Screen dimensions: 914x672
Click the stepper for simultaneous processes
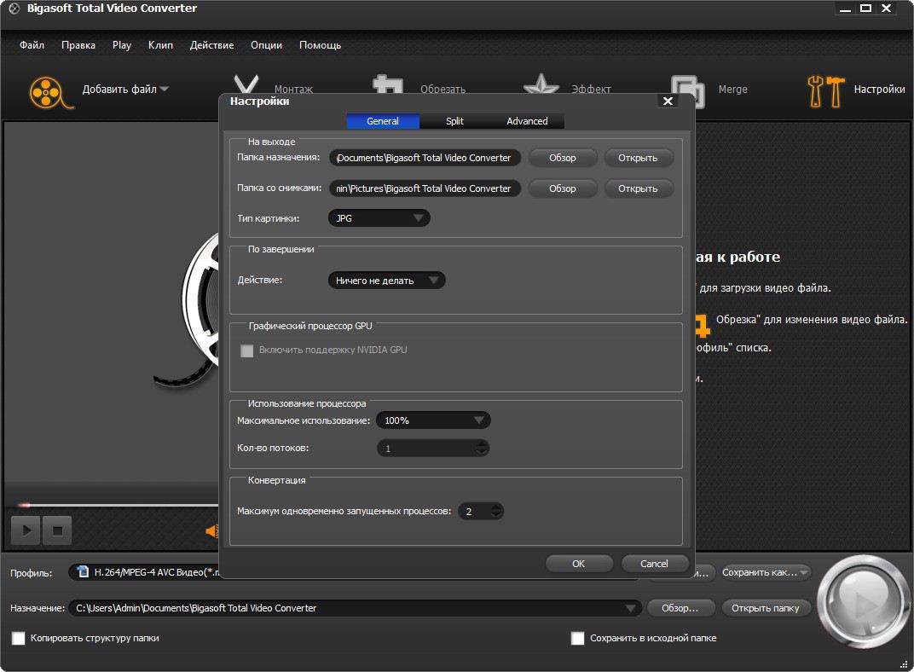(x=496, y=512)
